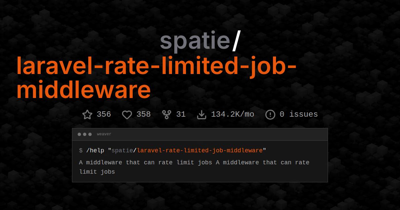Select the heart icon showing 358 likes
The image size is (400, 210).
coord(127,114)
